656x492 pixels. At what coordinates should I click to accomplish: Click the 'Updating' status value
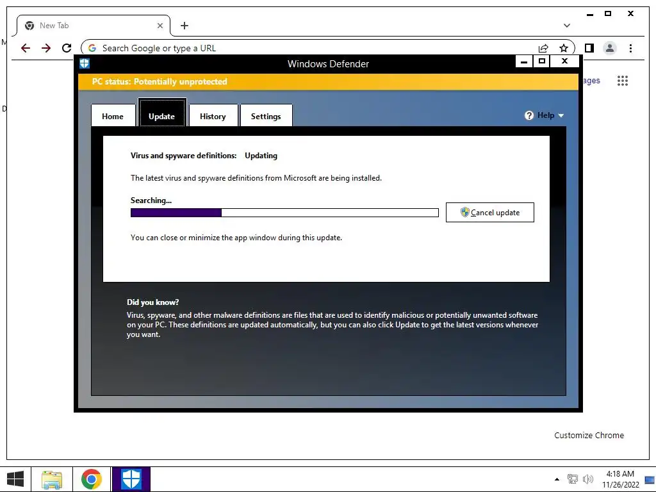point(261,156)
